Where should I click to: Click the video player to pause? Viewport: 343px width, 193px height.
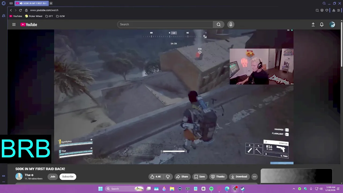(x=174, y=96)
